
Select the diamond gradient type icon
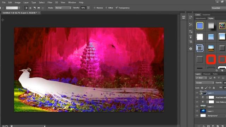pyautogui.click(x=43, y=8)
